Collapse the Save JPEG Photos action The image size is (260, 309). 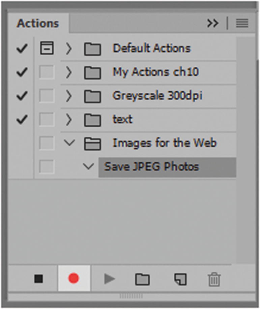click(x=88, y=166)
